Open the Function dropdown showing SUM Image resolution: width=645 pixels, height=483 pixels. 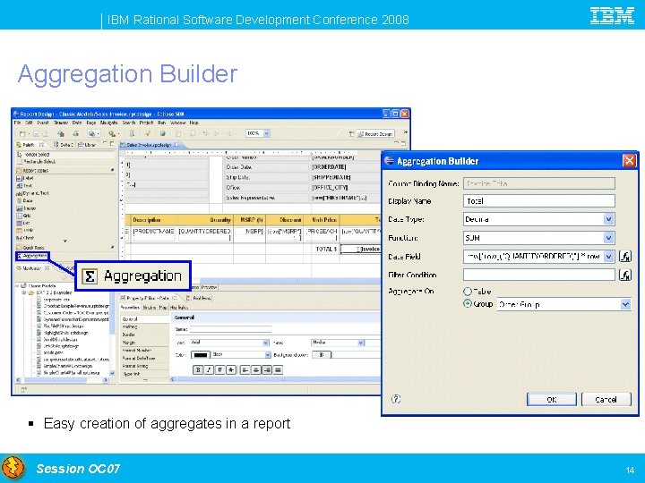pyautogui.click(x=609, y=237)
